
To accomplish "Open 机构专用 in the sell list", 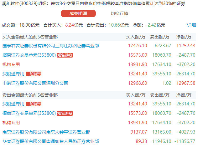I will pyautogui.click(x=11, y=123).
